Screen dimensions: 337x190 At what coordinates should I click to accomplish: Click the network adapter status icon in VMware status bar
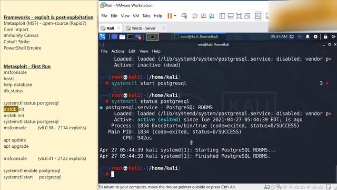click(x=279, y=187)
